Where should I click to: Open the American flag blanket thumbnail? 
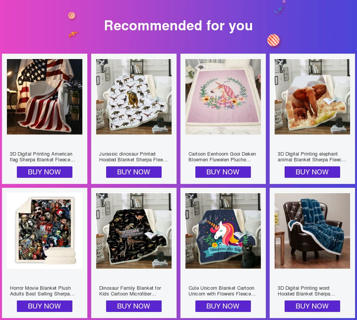coord(44,97)
